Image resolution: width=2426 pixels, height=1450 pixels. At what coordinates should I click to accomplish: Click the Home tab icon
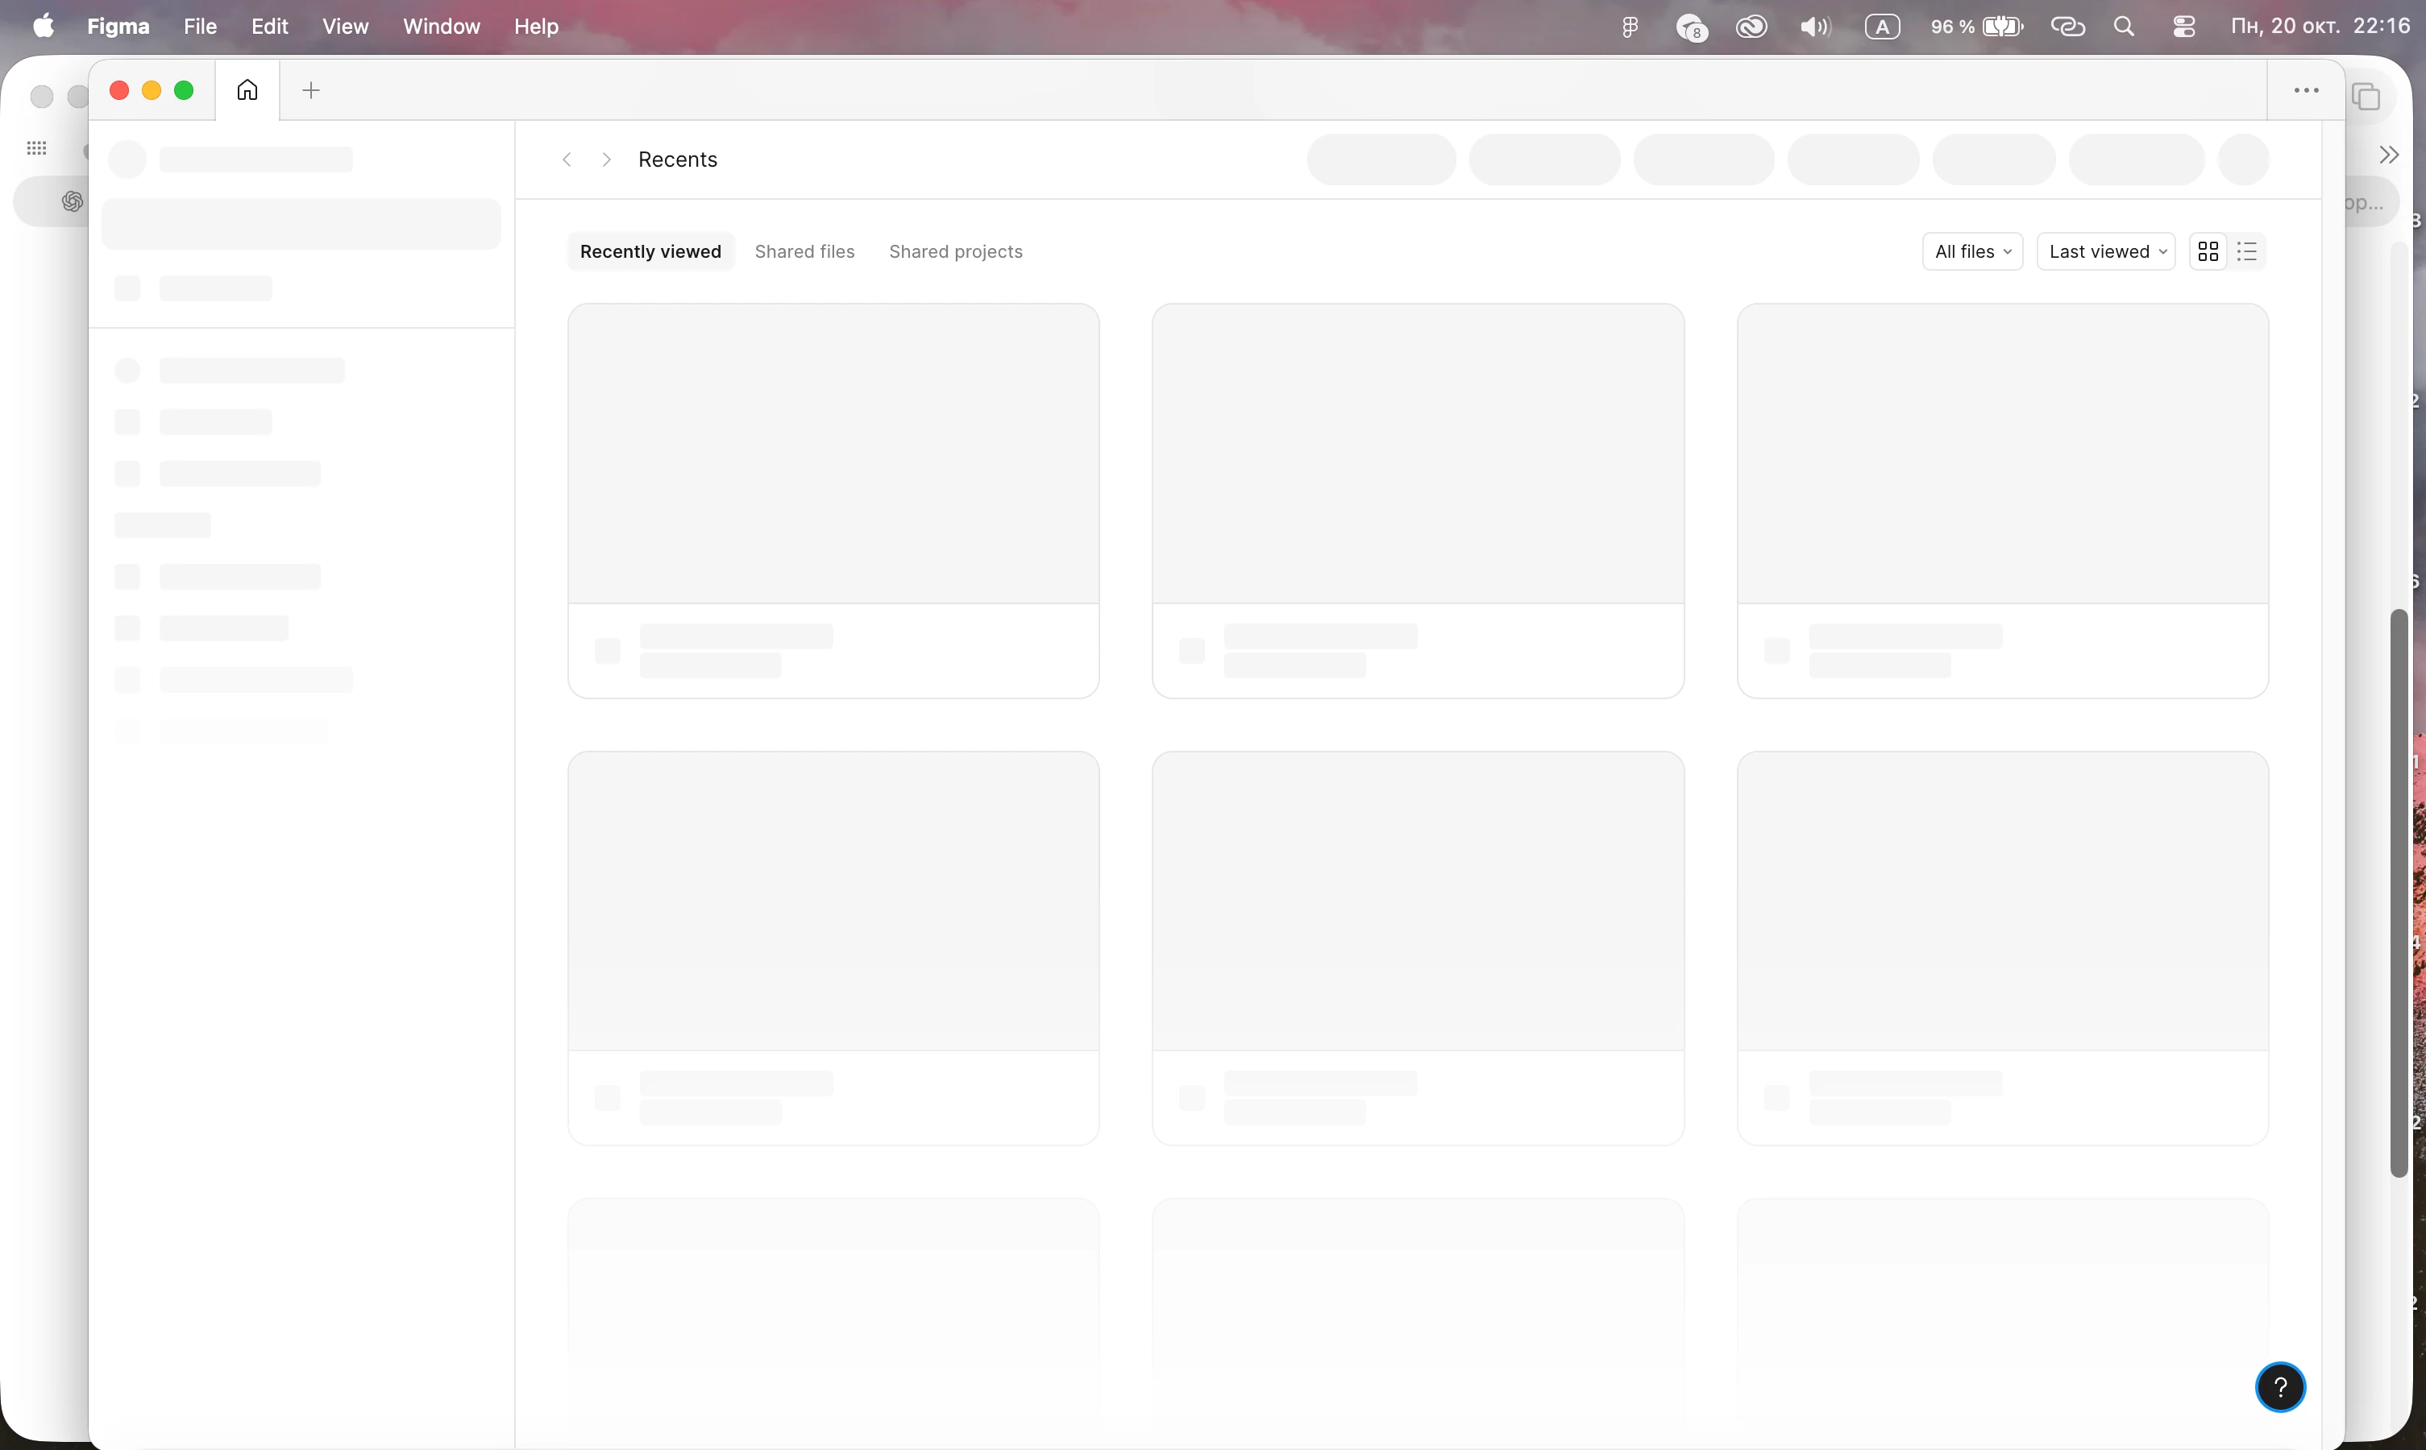[x=247, y=90]
